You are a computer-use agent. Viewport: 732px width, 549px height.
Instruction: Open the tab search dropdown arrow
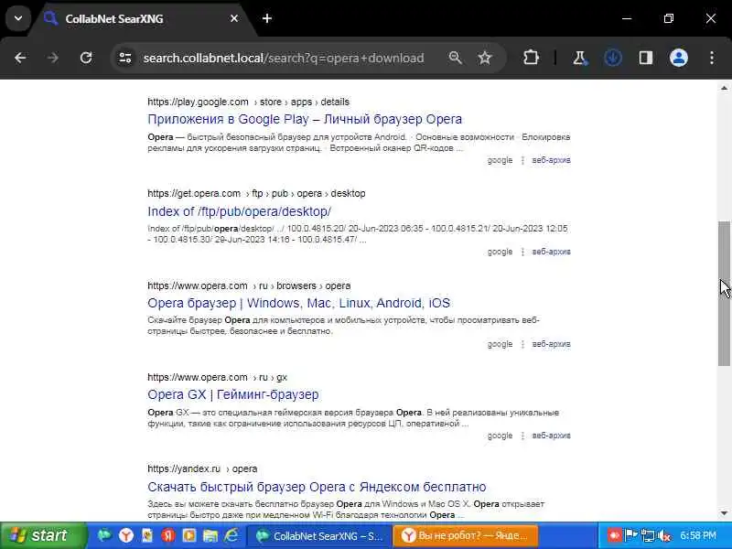[x=18, y=18]
